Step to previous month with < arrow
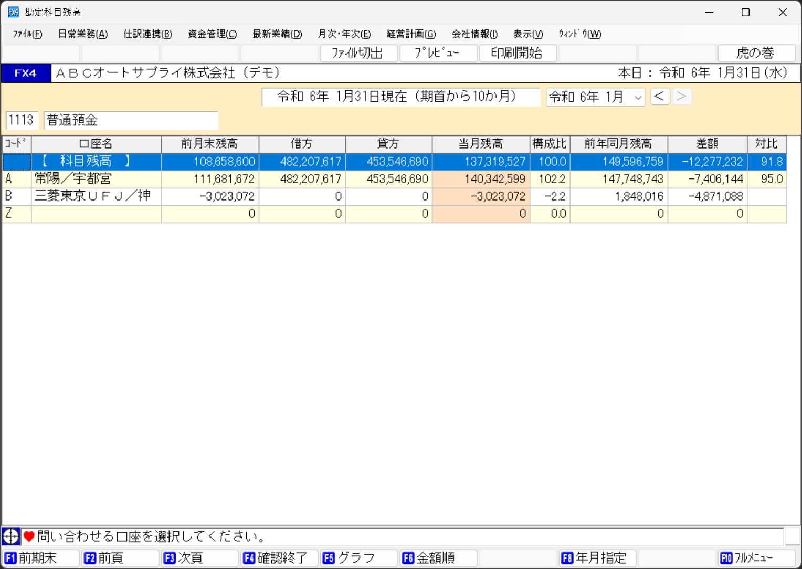This screenshot has height=569, width=802. [x=660, y=97]
